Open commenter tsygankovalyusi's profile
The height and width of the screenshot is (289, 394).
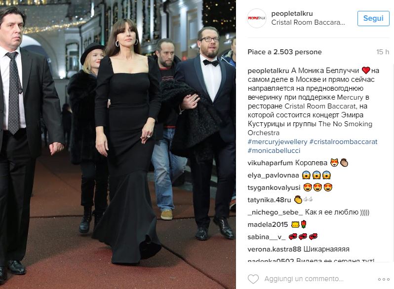[x=274, y=187]
